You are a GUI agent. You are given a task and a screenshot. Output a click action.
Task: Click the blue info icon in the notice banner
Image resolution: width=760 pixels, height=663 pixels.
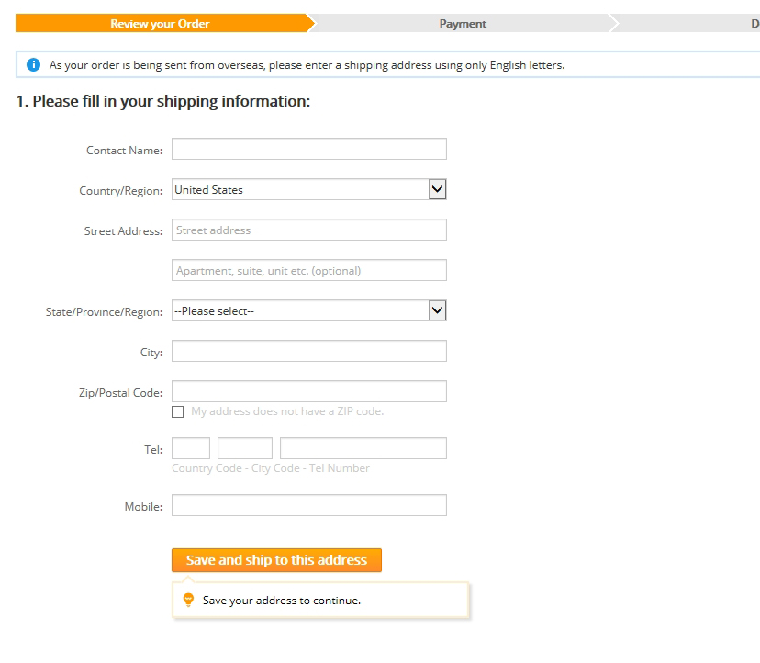34,65
